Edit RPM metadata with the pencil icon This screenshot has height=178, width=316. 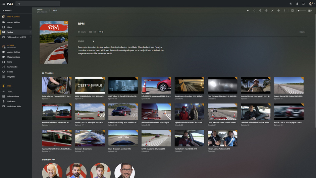click(x=272, y=10)
